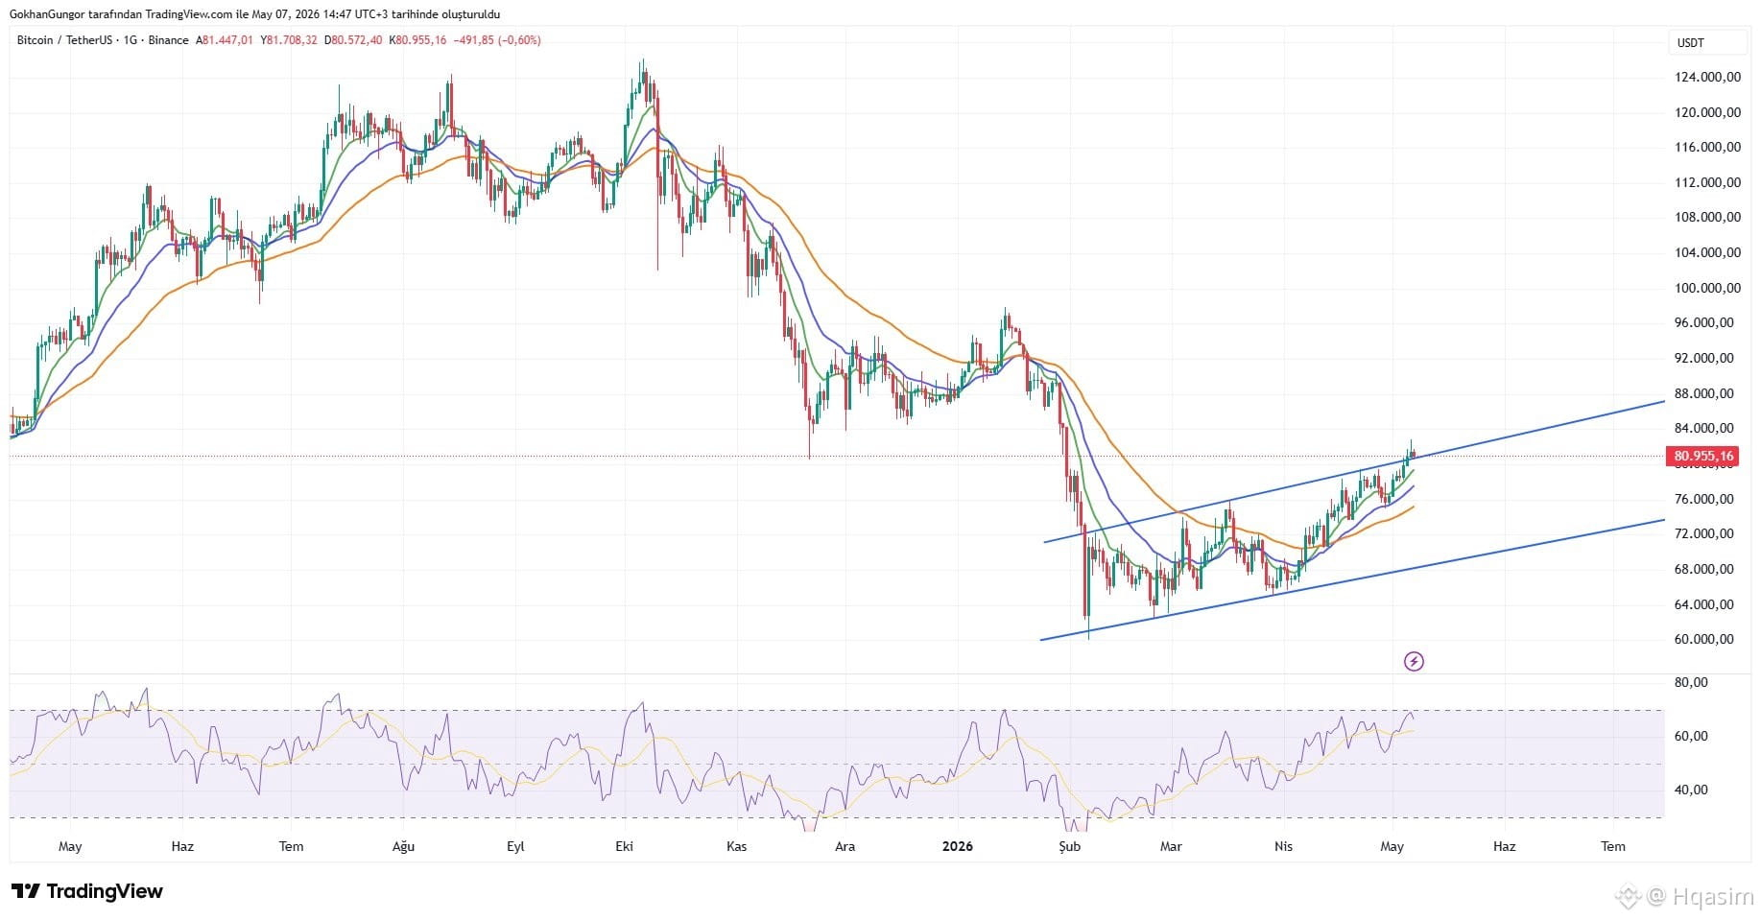Click the low value D80.572,40
Viewport: 1761px width, 920px height.
click(x=353, y=40)
